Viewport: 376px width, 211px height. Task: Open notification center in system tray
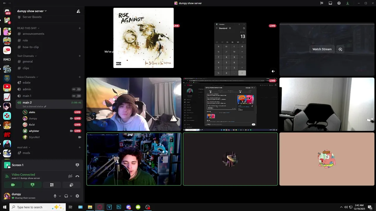point(370,207)
